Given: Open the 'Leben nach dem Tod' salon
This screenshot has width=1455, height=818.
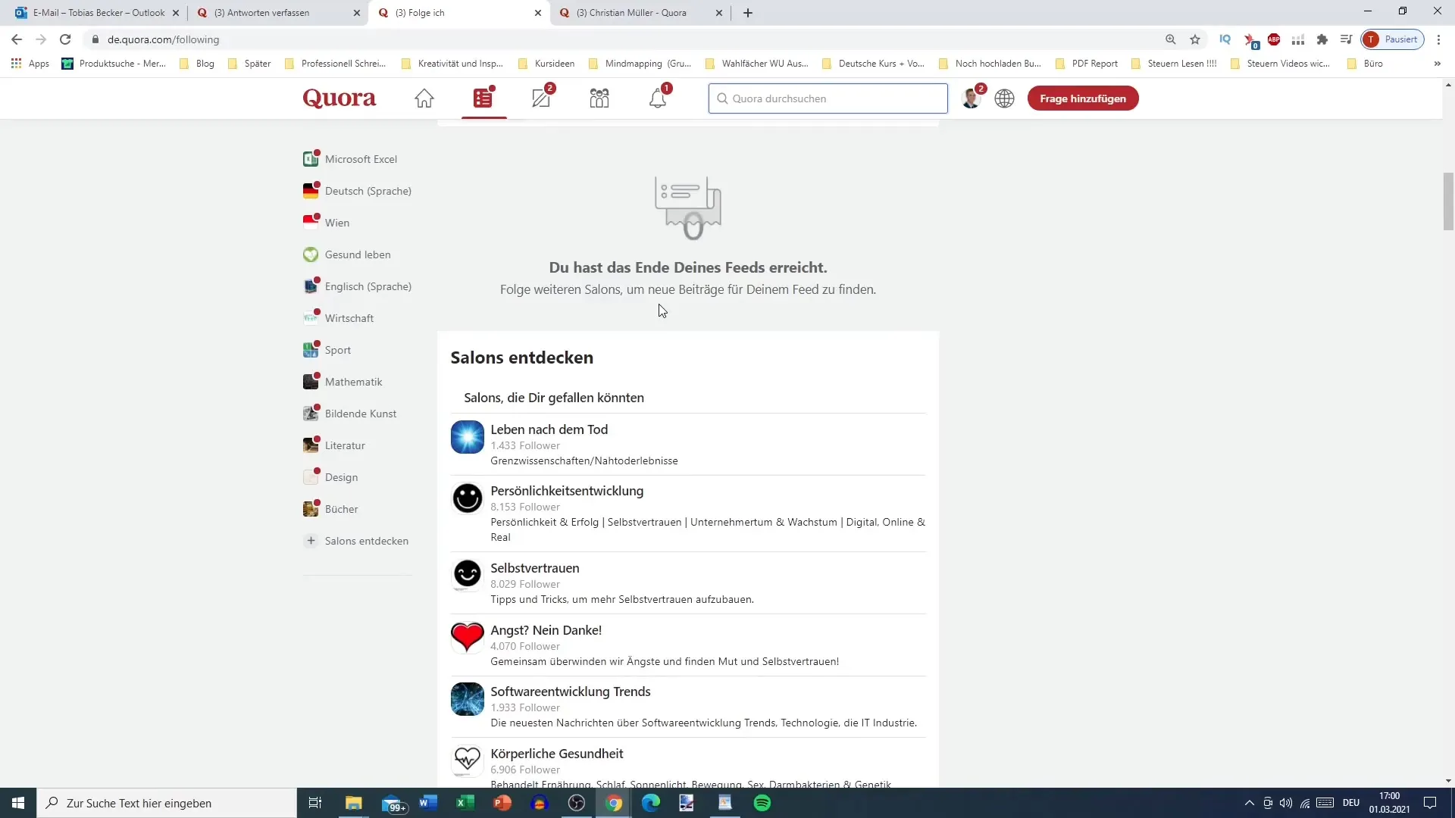Looking at the screenshot, I should point(549,429).
